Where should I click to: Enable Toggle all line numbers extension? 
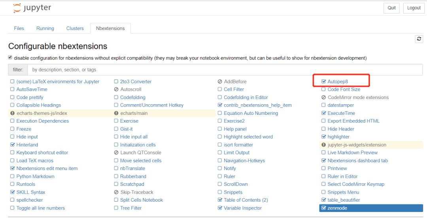coord(12,208)
